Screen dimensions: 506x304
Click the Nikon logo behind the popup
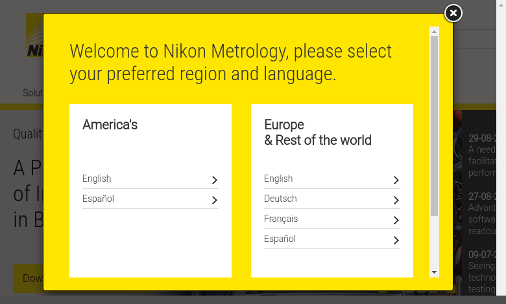click(34, 36)
